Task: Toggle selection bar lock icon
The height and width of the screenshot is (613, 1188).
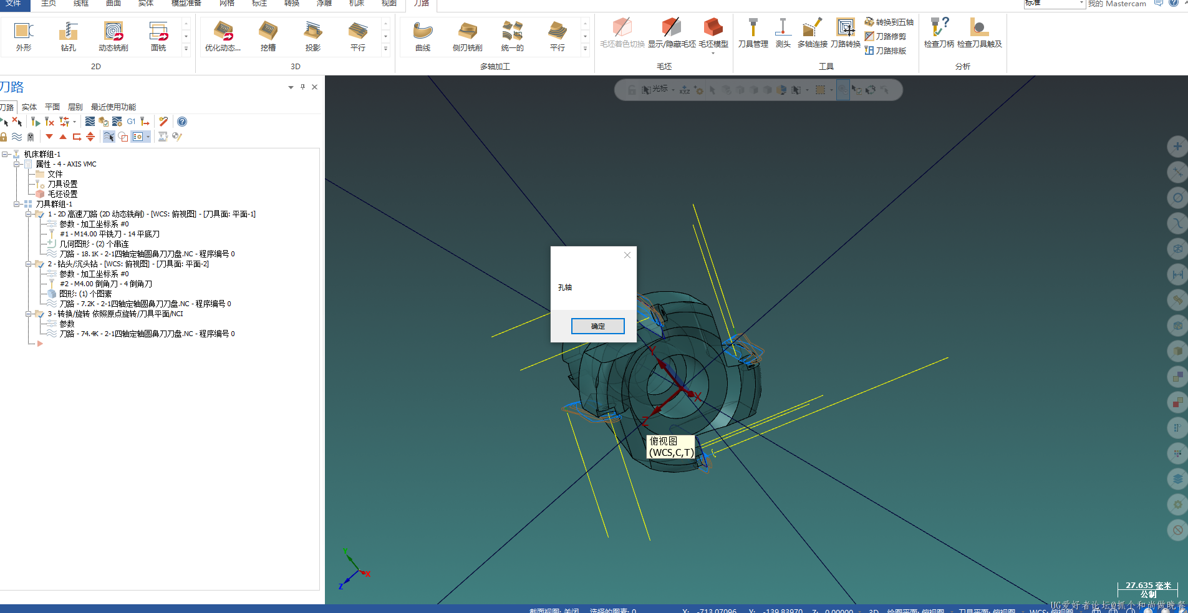Action: tap(632, 90)
